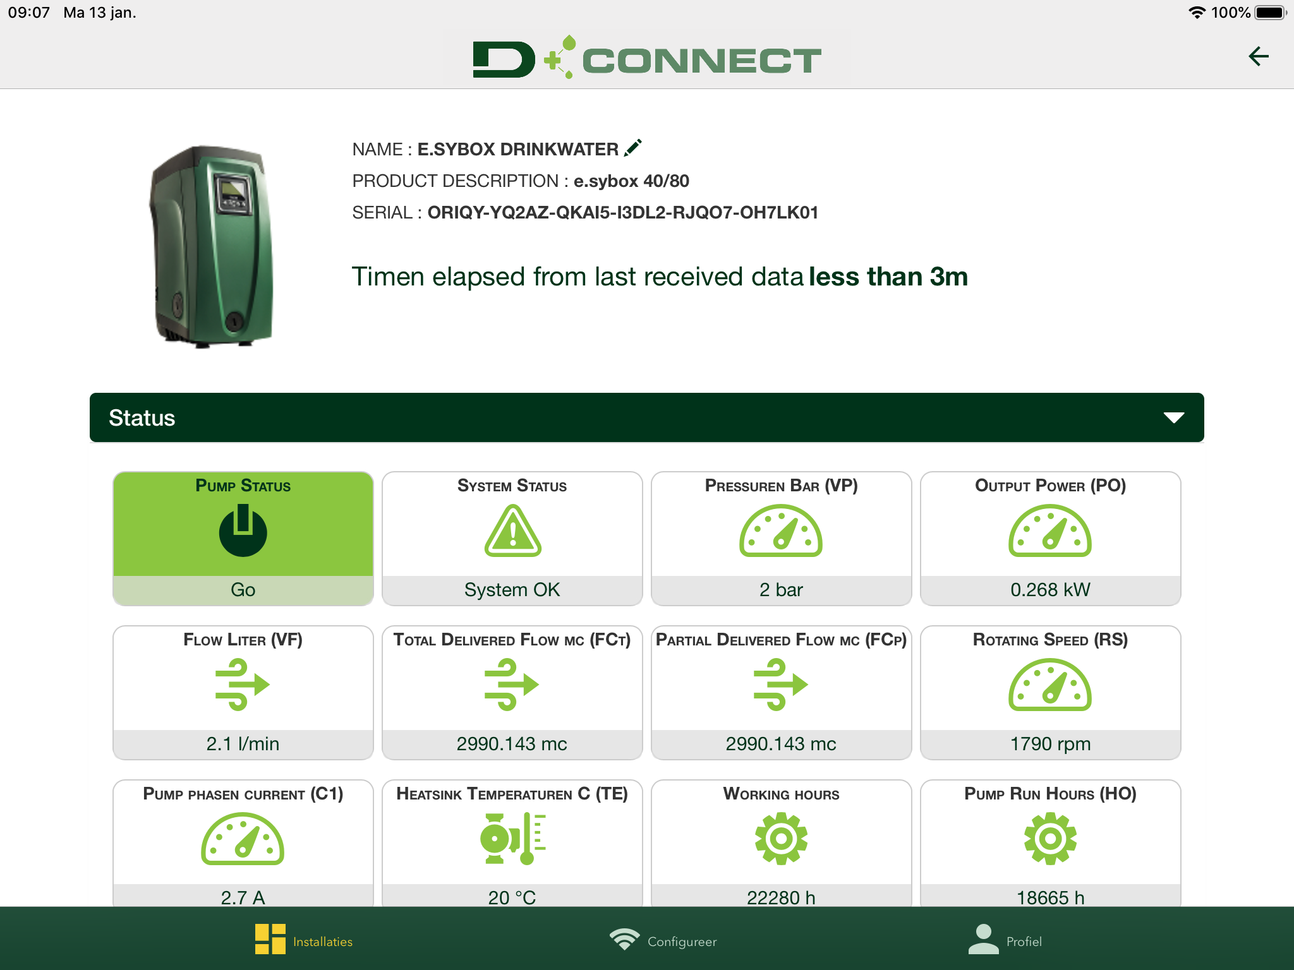1294x970 pixels.
Task: Tap the FCP value '2990.143 mc'
Action: 781,744
